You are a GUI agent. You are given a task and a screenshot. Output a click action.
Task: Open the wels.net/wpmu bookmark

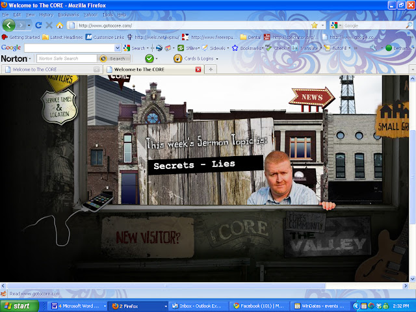(x=153, y=37)
